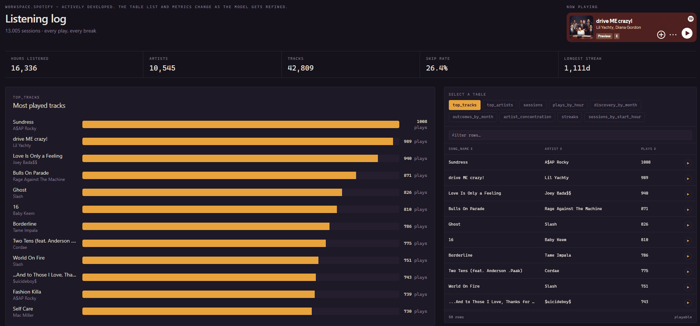The image size is (700, 326).
Task: Play drive ME crazy! table row
Action: tap(688, 179)
